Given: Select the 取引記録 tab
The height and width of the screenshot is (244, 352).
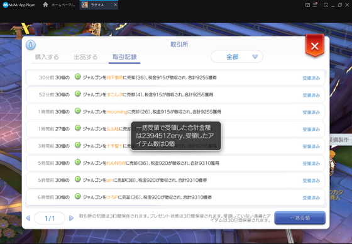Looking at the screenshot, I should [x=124, y=57].
